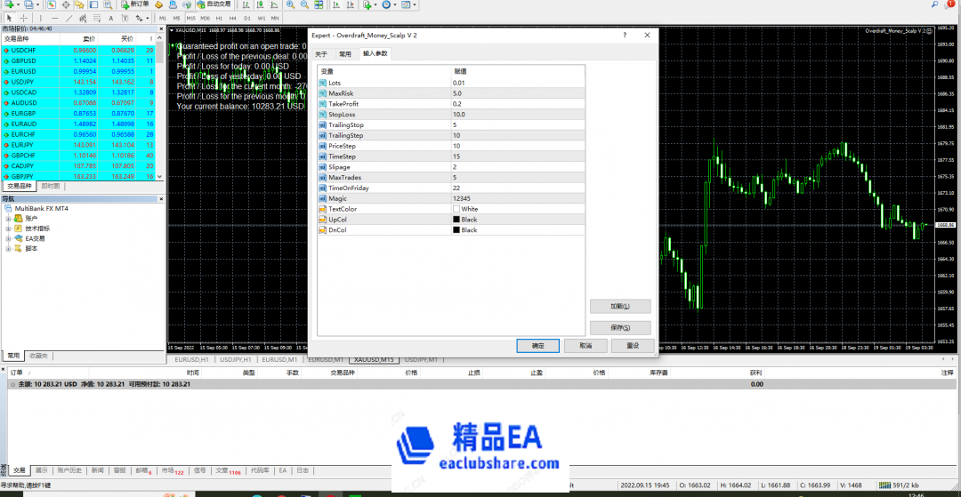Select the vertical line drawing tool

click(x=40, y=19)
